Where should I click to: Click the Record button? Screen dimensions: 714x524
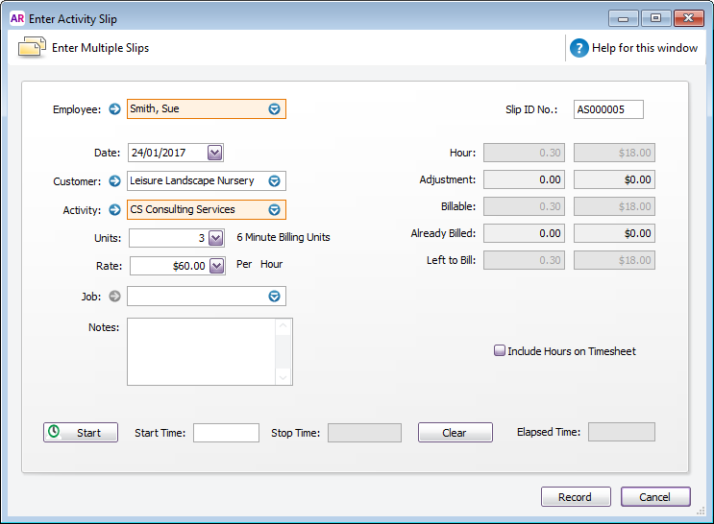575,497
